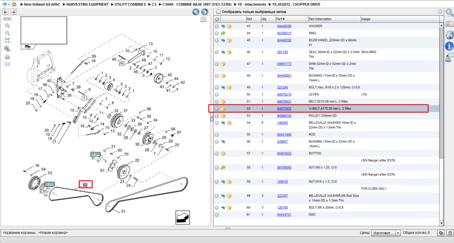Email the diagram with envelope icon
Viewport: 454px width, 243px height.
point(7,64)
